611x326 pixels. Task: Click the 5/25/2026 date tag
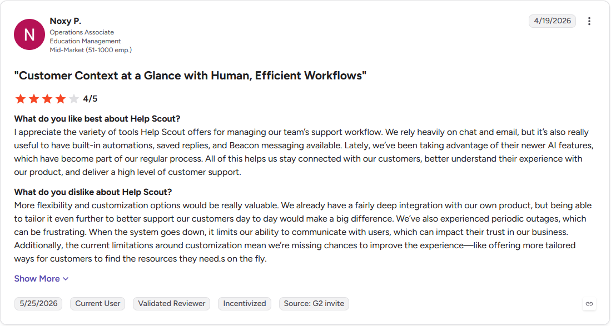click(x=38, y=303)
